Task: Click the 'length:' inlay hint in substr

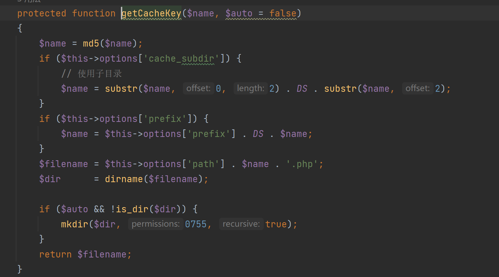Action: tap(251, 89)
